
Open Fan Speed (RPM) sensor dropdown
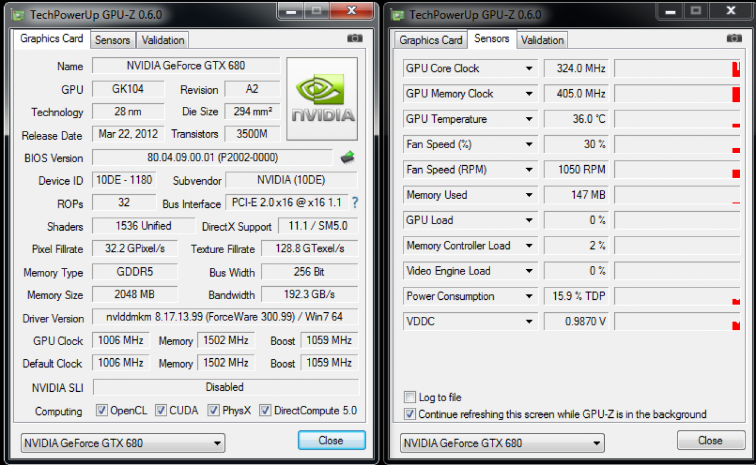pyautogui.click(x=529, y=170)
